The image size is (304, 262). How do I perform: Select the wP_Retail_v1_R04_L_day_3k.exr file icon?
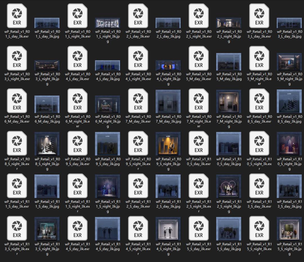click(x=78, y=58)
